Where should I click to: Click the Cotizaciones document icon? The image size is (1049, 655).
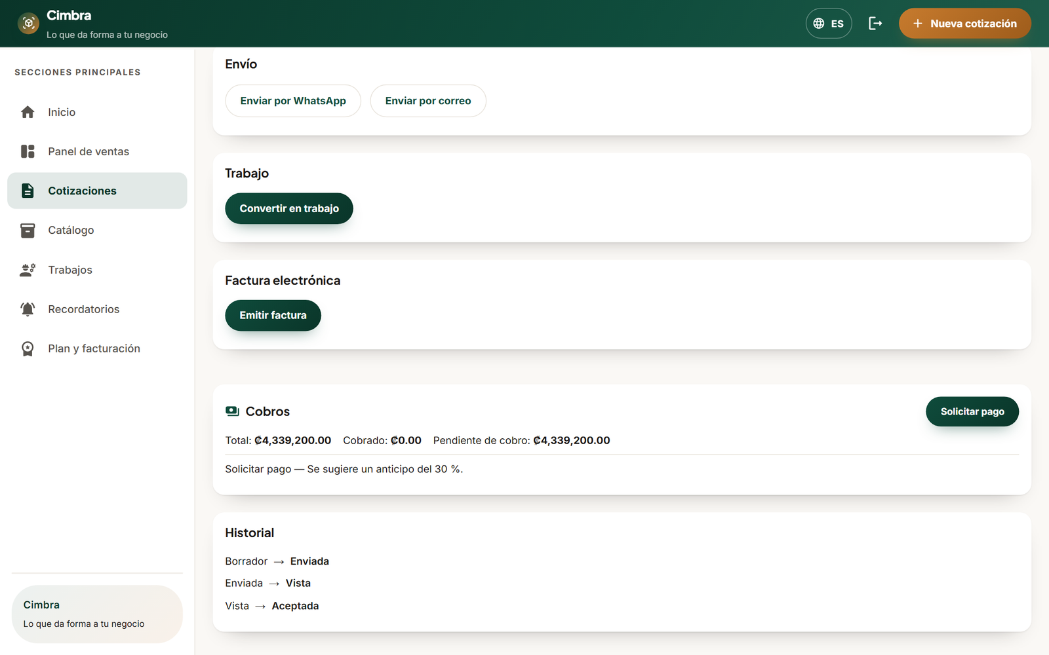[x=28, y=191]
